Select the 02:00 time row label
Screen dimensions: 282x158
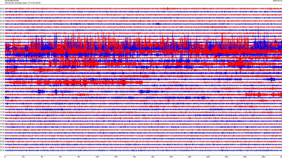click(2, 21)
